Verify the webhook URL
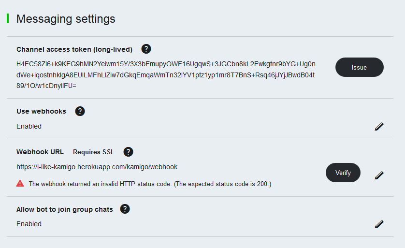The width and height of the screenshot is (405, 248). 343,173
